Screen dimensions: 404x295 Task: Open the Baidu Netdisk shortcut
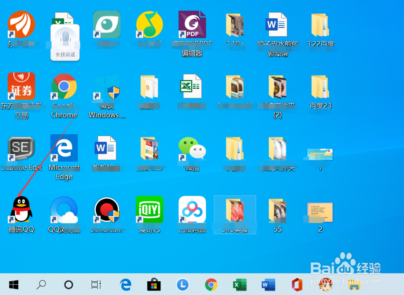(192, 209)
